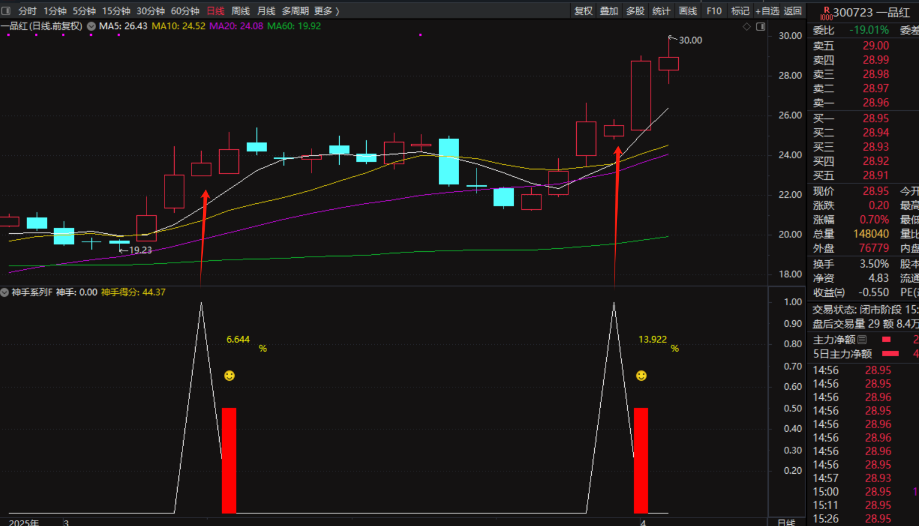Add stock with +自选 button
Screen dimensions: 919x526
click(x=767, y=11)
